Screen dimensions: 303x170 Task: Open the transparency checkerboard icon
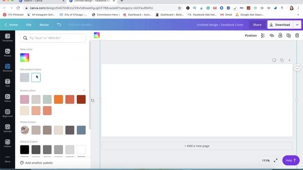(263, 35)
